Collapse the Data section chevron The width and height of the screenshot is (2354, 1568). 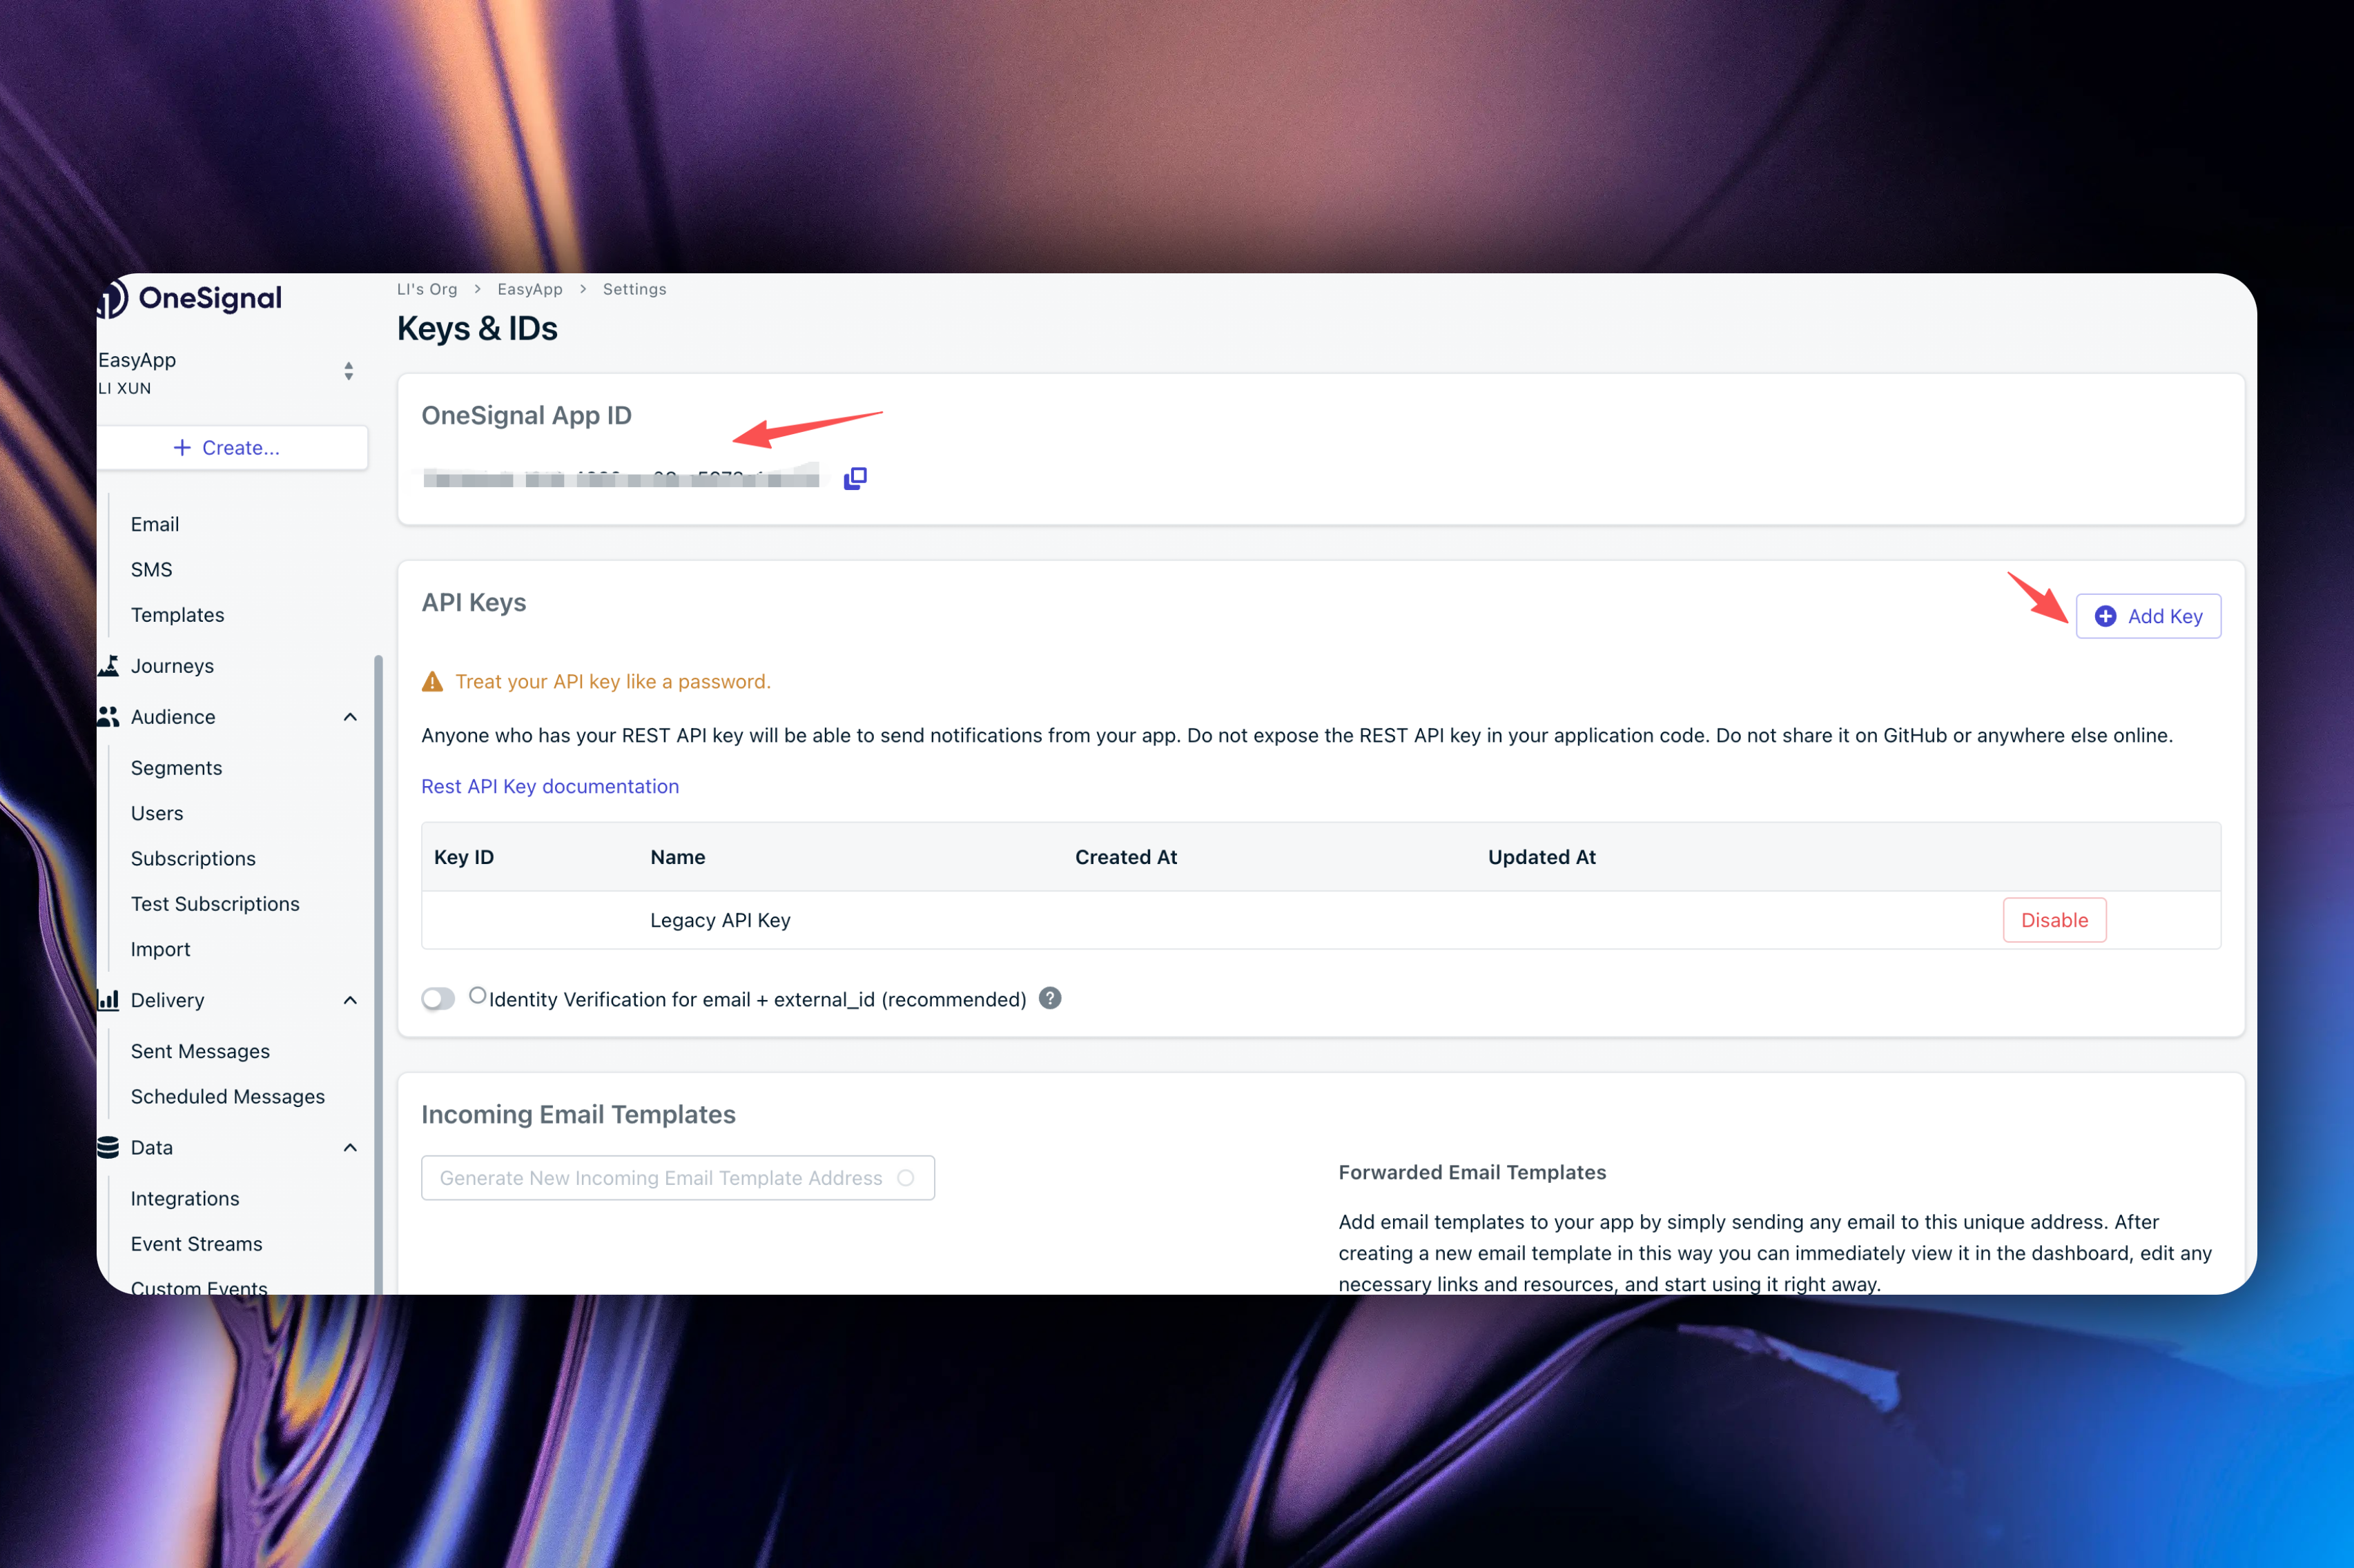click(x=350, y=1147)
